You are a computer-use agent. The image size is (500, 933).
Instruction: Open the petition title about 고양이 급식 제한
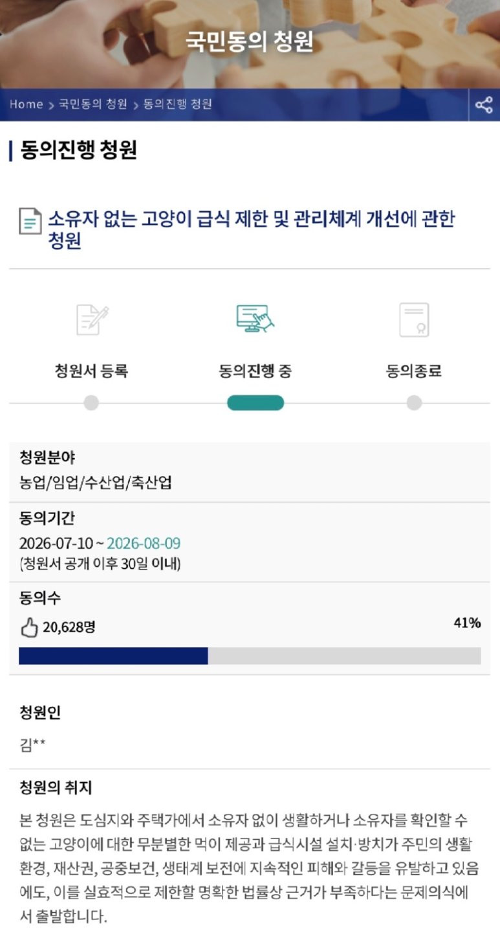pos(251,229)
